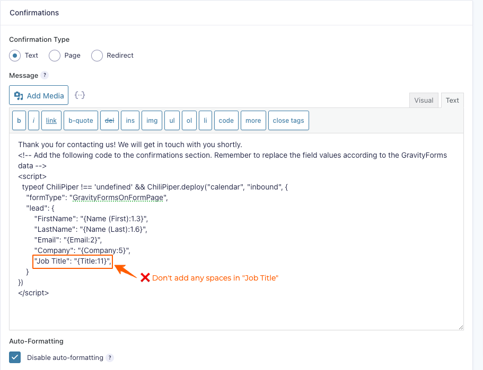The height and width of the screenshot is (370, 483).
Task: Insert an ol list tag
Action: 189,121
